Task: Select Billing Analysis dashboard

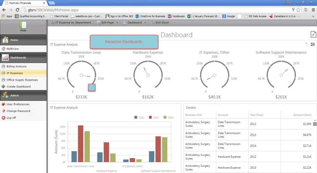Action: coord(23,67)
